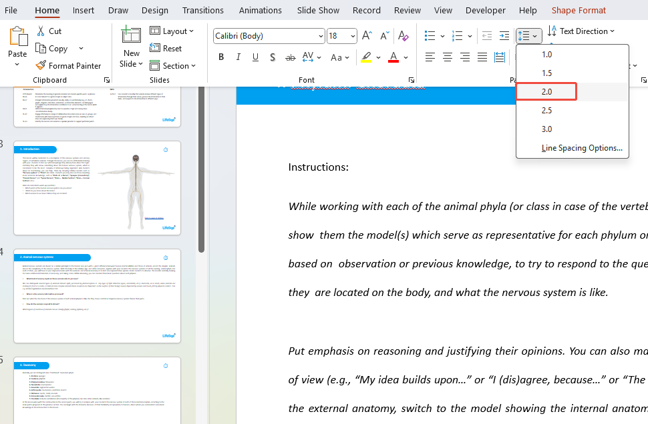Open the font size dropdown
648x424 pixels.
[353, 36]
